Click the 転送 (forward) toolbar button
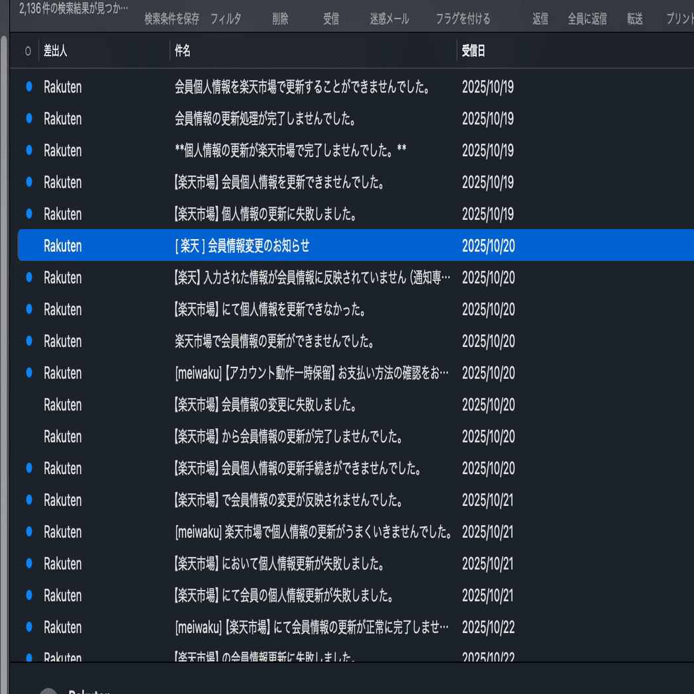The image size is (694, 694). (634, 19)
